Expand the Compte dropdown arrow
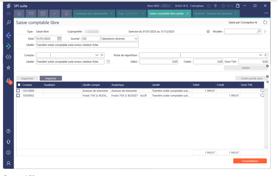 (x=97, y=55)
